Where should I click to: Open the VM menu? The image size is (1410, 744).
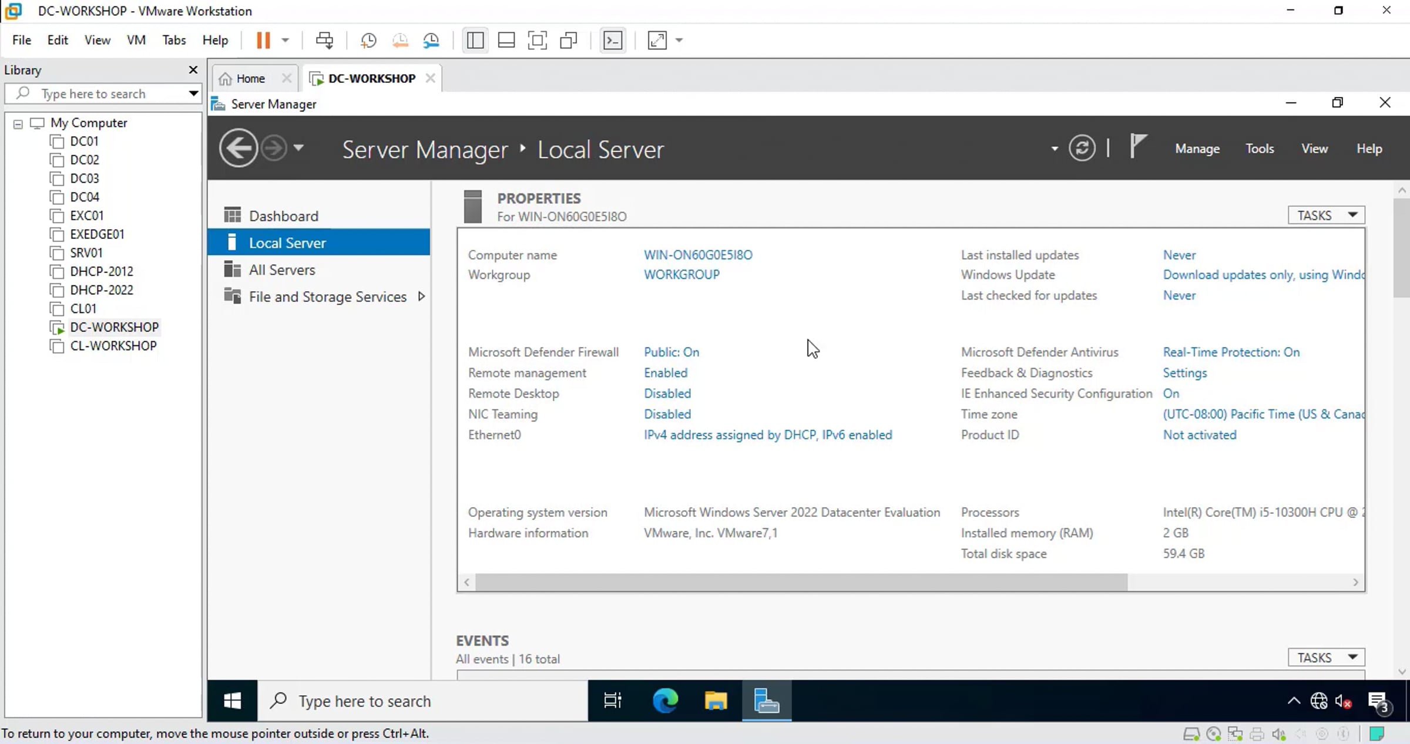(x=136, y=40)
